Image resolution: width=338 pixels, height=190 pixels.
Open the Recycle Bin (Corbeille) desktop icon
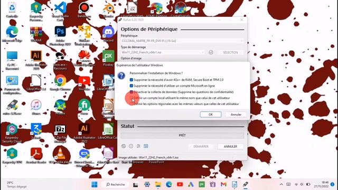[x=12, y=9]
